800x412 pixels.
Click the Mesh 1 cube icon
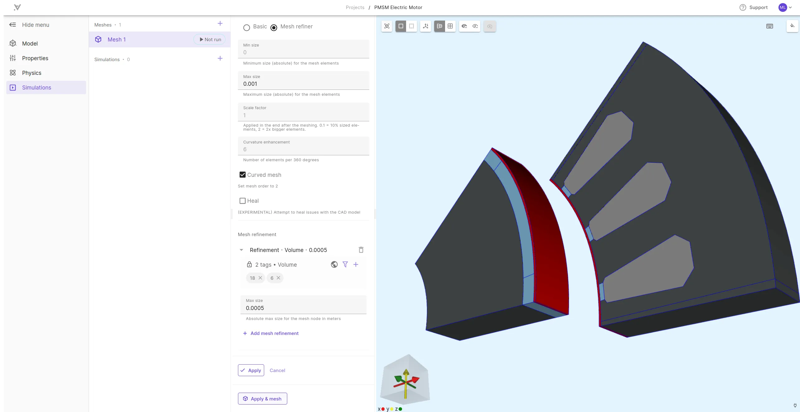[98, 39]
